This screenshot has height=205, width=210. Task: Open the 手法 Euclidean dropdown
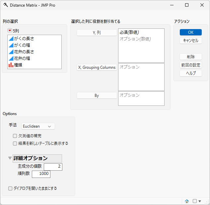tap(38, 126)
